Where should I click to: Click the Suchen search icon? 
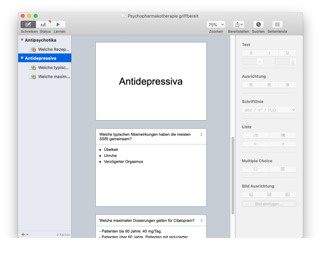coord(258,24)
